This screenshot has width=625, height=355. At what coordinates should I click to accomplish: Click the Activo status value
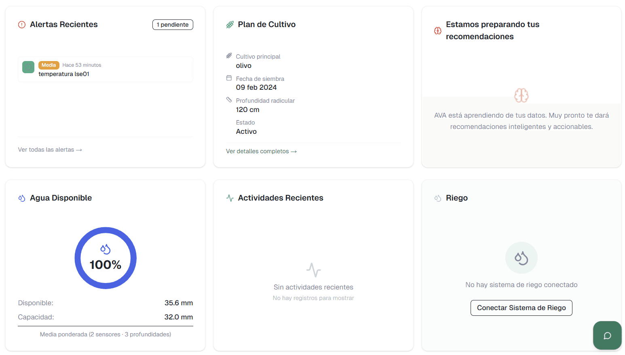(247, 131)
